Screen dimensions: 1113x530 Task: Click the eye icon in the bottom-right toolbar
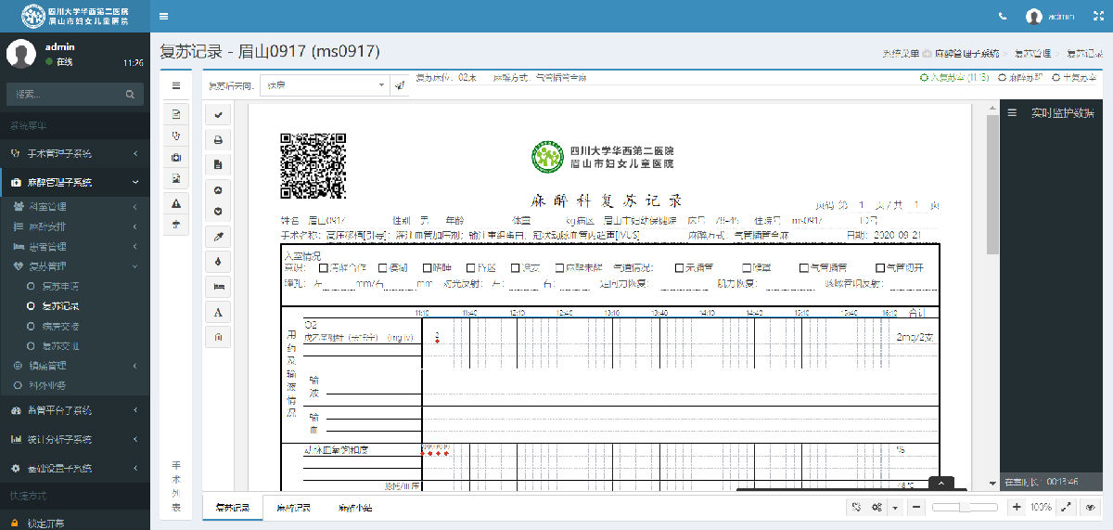click(1091, 508)
